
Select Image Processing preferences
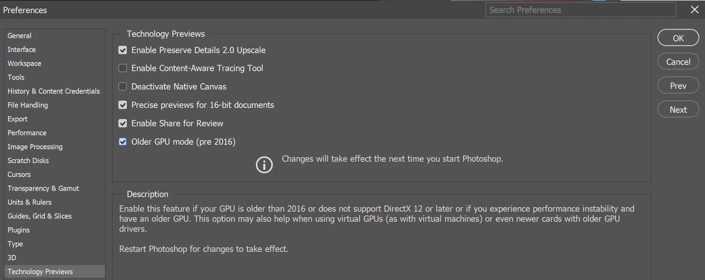tap(55, 147)
